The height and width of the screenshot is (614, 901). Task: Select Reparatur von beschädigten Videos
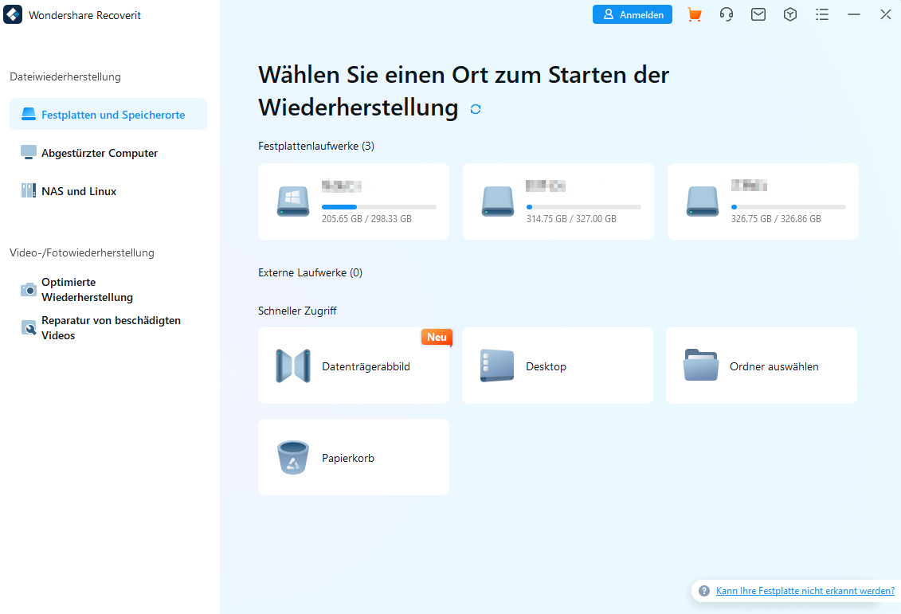click(x=111, y=328)
